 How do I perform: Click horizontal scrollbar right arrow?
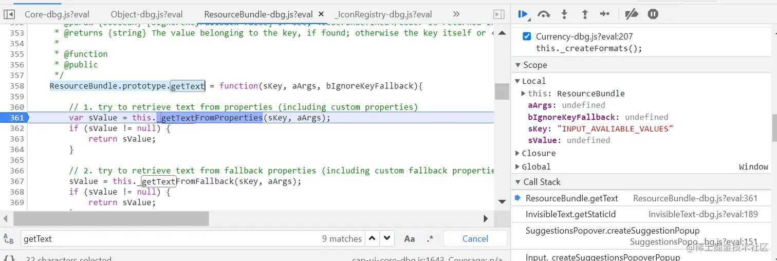pyautogui.click(x=486, y=219)
